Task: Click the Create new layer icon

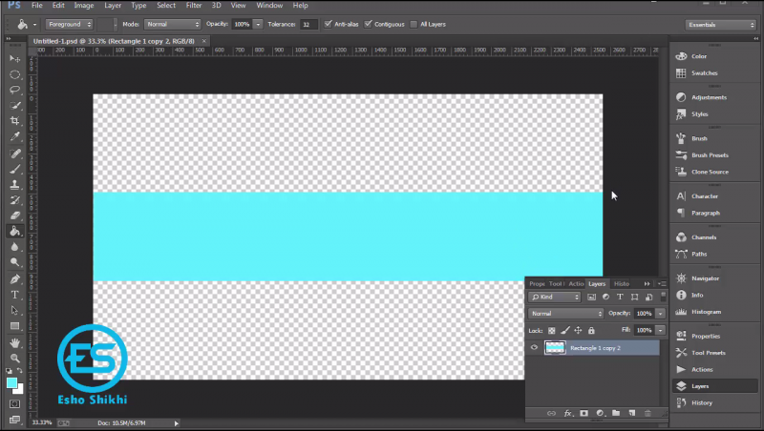Action: point(632,413)
